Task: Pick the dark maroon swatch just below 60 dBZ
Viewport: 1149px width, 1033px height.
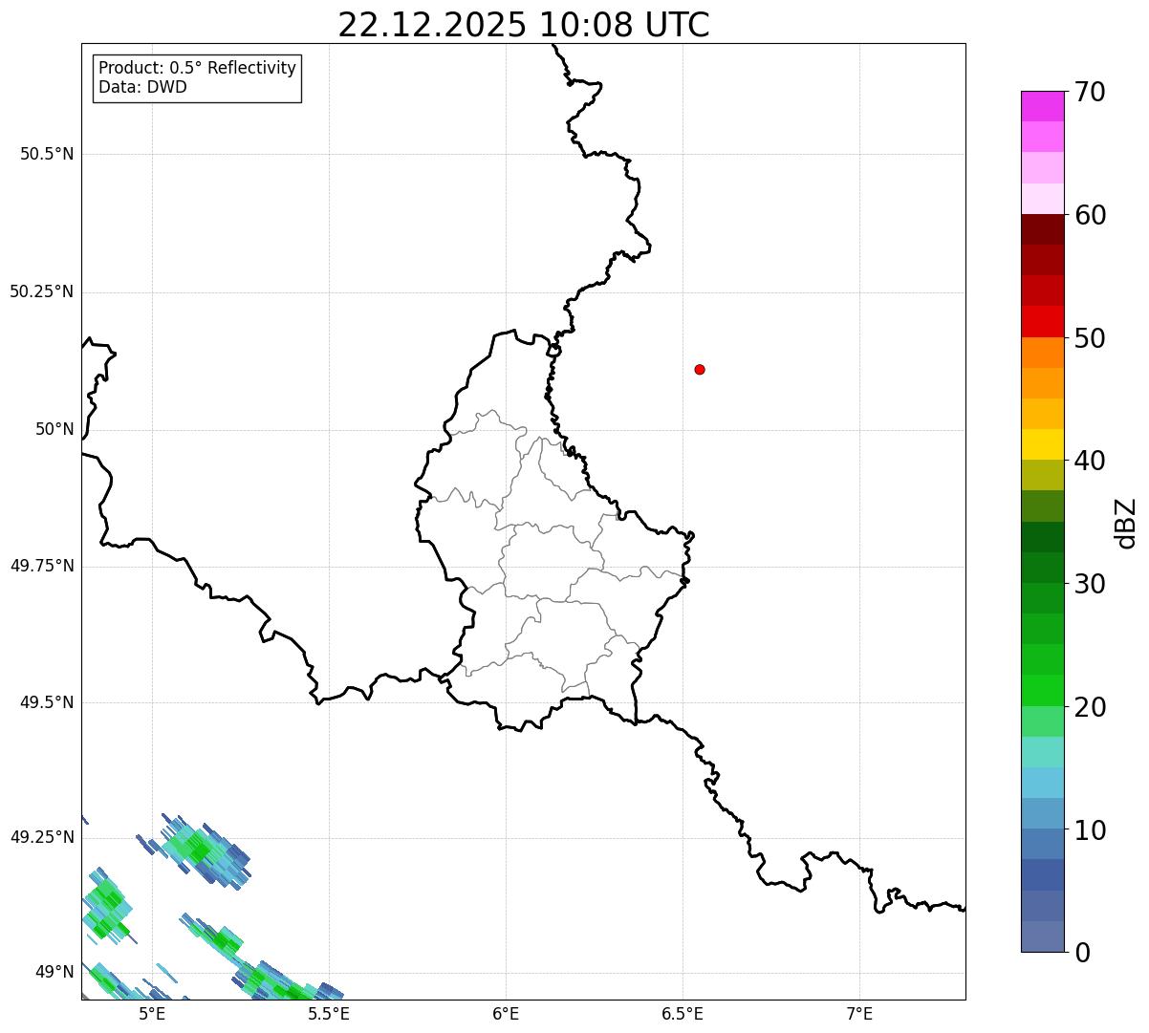Action: (1042, 229)
